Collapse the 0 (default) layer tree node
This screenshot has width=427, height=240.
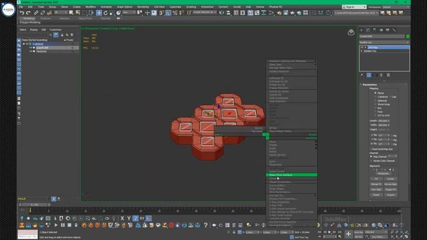pos(24,44)
